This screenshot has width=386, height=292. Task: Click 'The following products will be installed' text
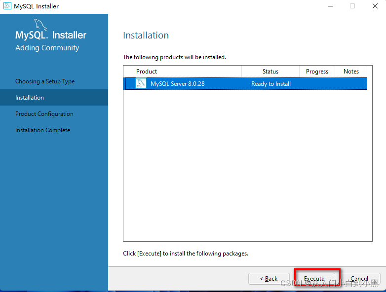click(x=174, y=57)
